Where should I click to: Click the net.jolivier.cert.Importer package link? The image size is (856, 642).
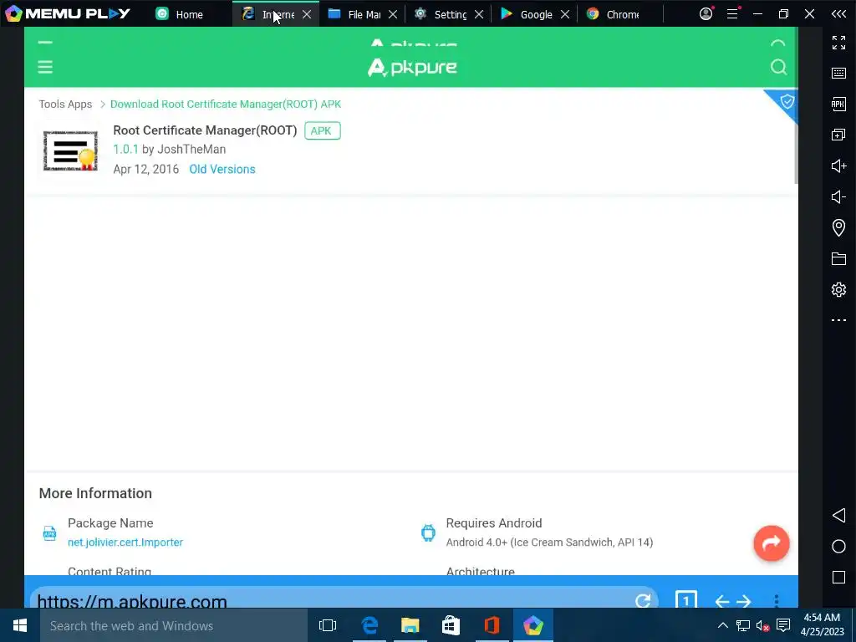pos(125,542)
